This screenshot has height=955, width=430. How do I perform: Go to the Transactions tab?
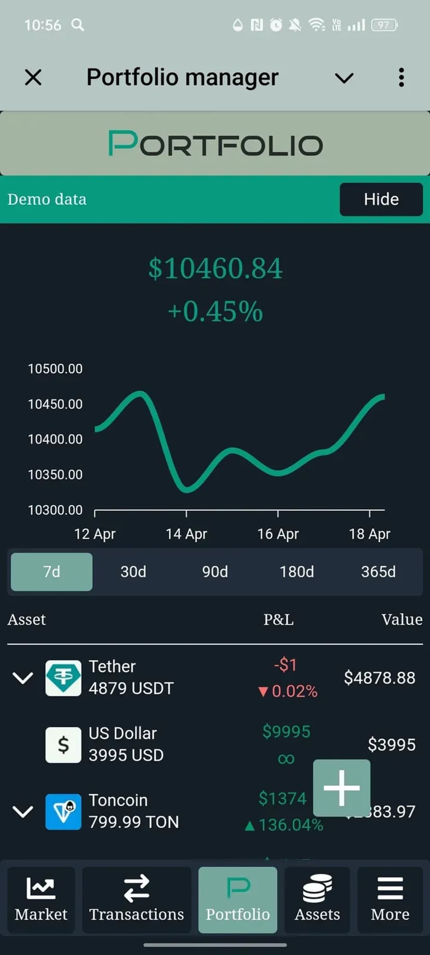coord(137,900)
